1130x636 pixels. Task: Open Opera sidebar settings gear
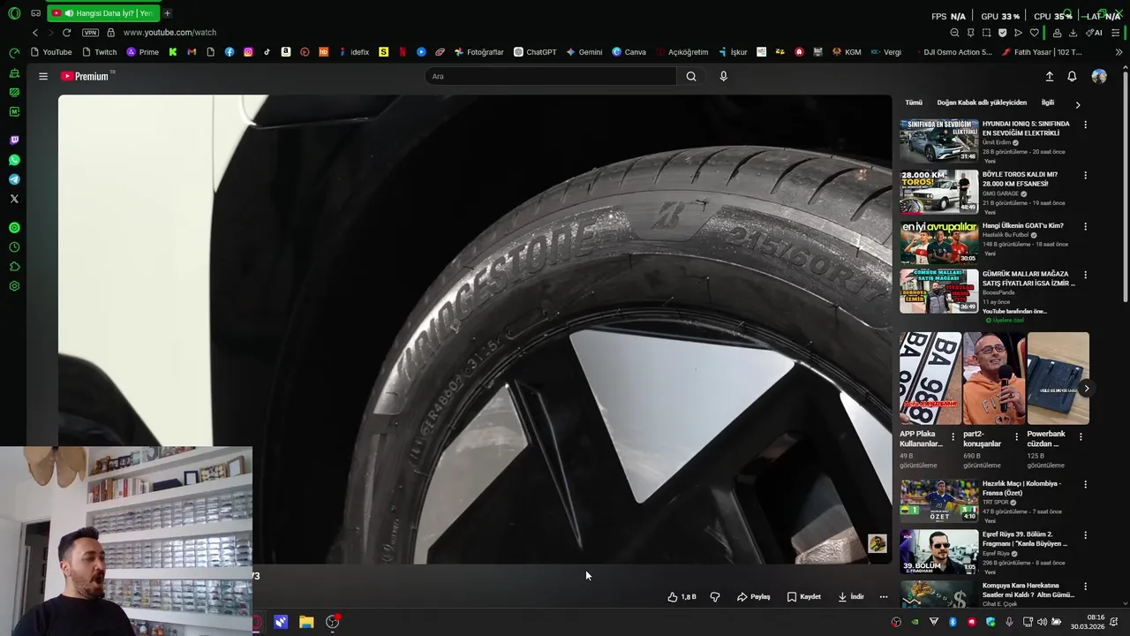(x=14, y=286)
